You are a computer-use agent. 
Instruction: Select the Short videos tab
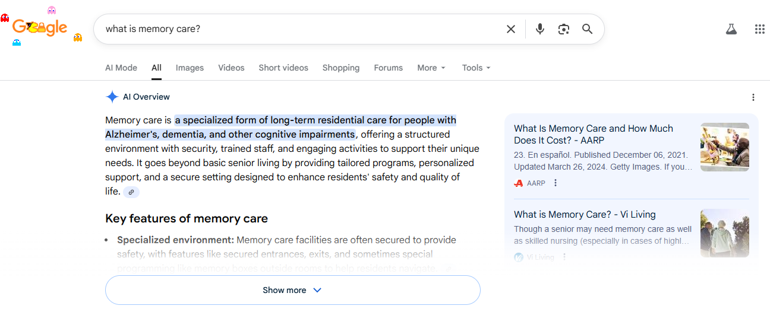pos(283,68)
